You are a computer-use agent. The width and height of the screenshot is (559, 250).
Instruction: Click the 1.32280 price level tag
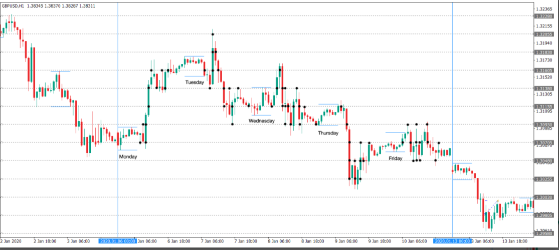click(x=544, y=16)
